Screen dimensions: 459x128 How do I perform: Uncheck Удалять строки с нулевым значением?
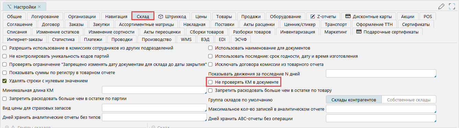coord(5,81)
